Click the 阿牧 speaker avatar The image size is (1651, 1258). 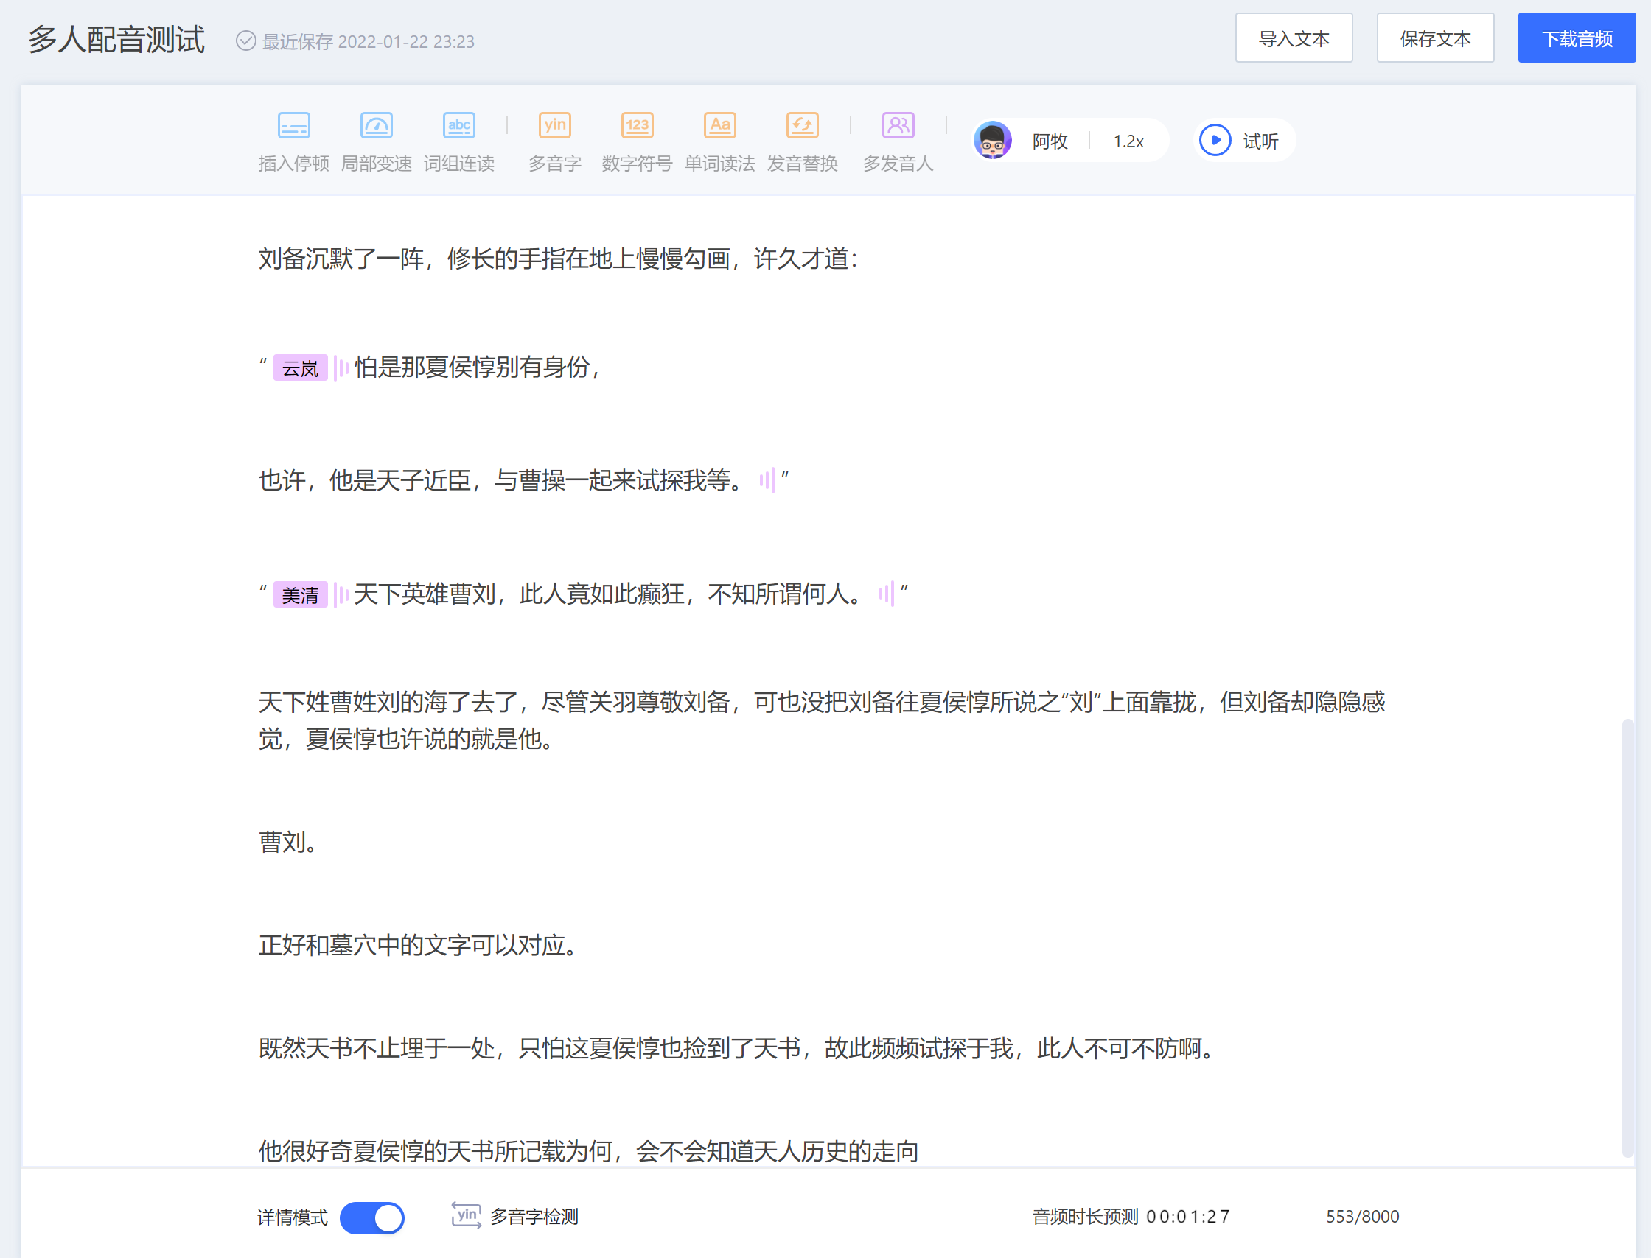click(x=992, y=140)
